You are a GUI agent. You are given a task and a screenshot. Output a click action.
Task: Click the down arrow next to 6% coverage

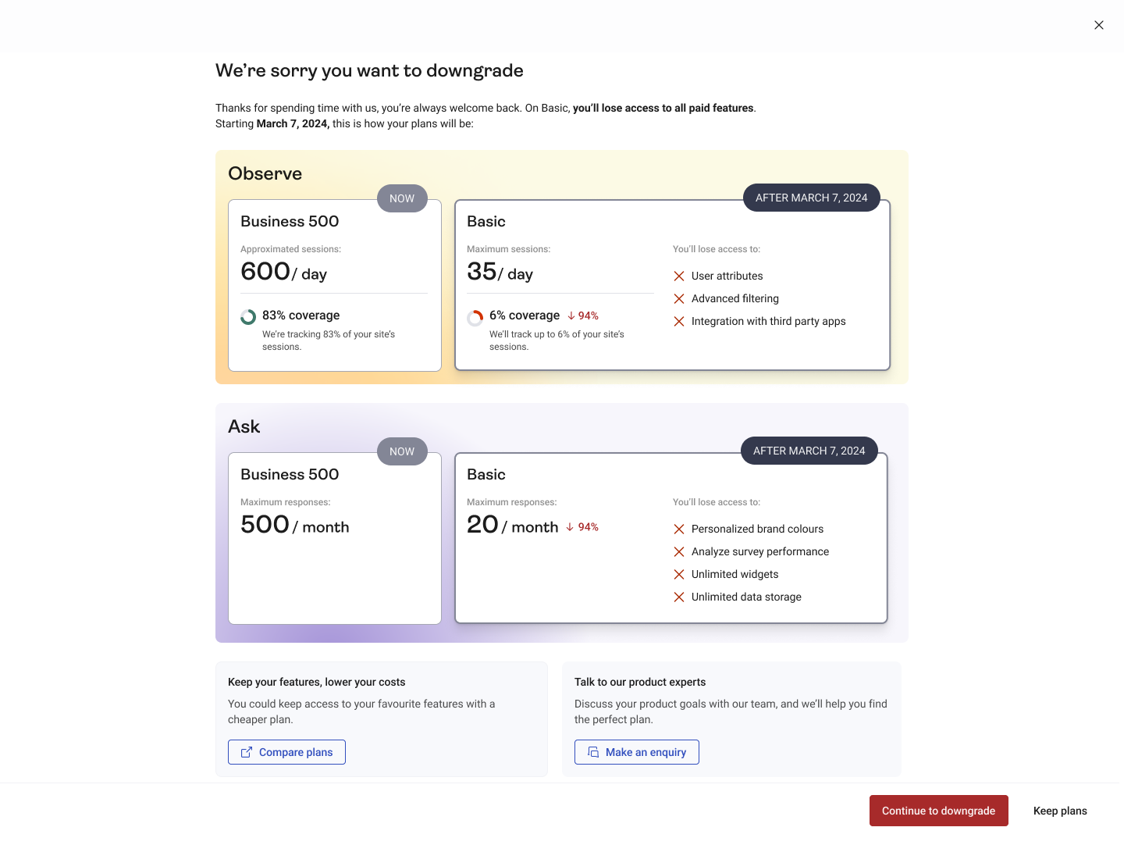571,316
